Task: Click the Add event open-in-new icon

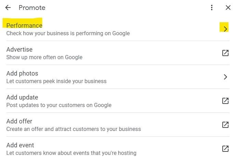Action: pyautogui.click(x=225, y=149)
